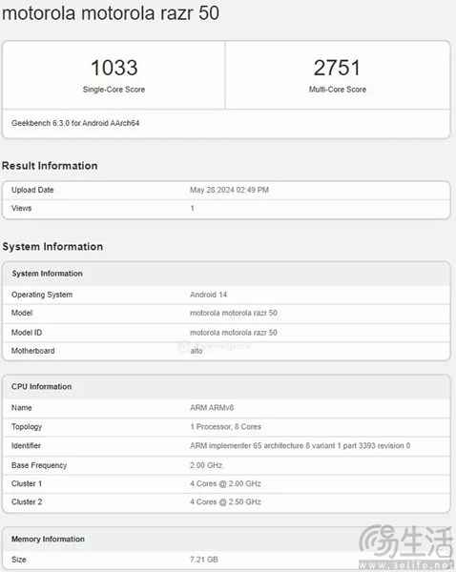Image resolution: width=456 pixels, height=572 pixels.
Task: Click the 'Memory Information' table header
Action: (x=48, y=539)
